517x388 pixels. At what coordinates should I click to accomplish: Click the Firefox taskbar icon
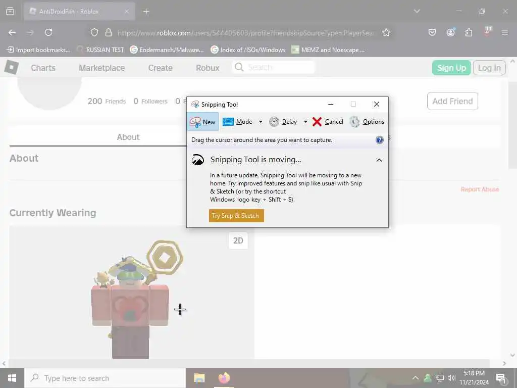click(224, 378)
